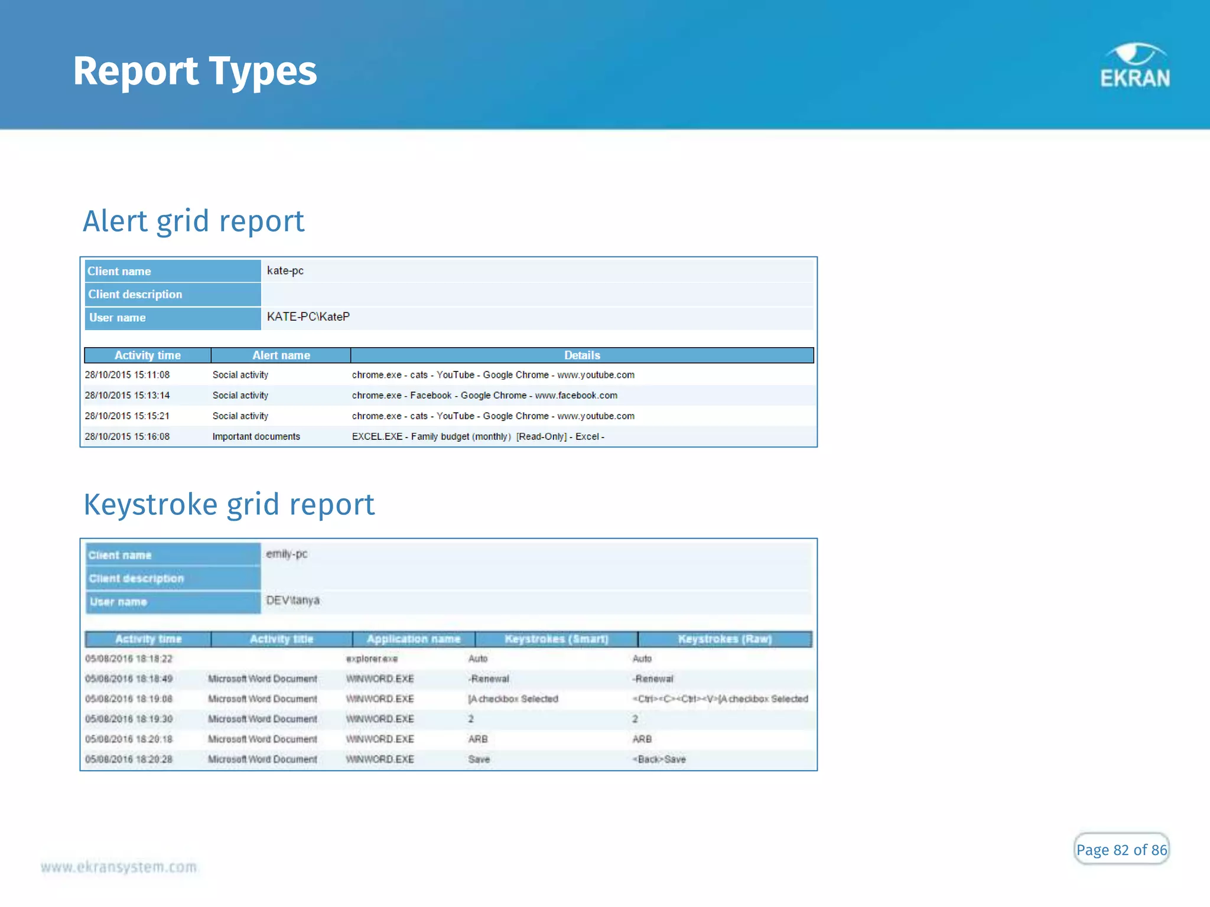Click the emily-pc client name value
This screenshot has width=1210, height=907.
[x=287, y=554]
